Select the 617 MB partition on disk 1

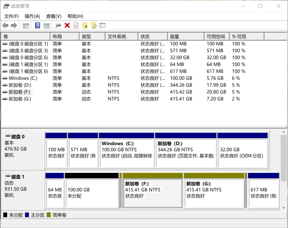tap(264, 190)
